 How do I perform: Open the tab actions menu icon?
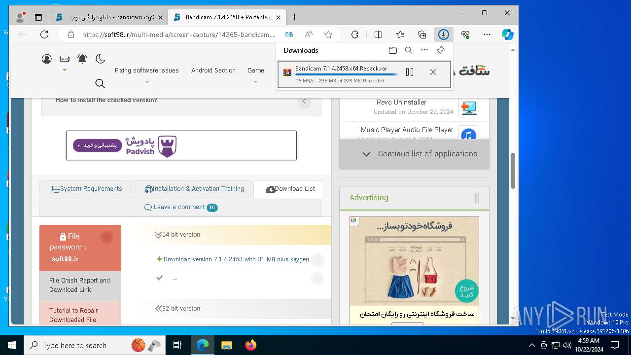38,17
